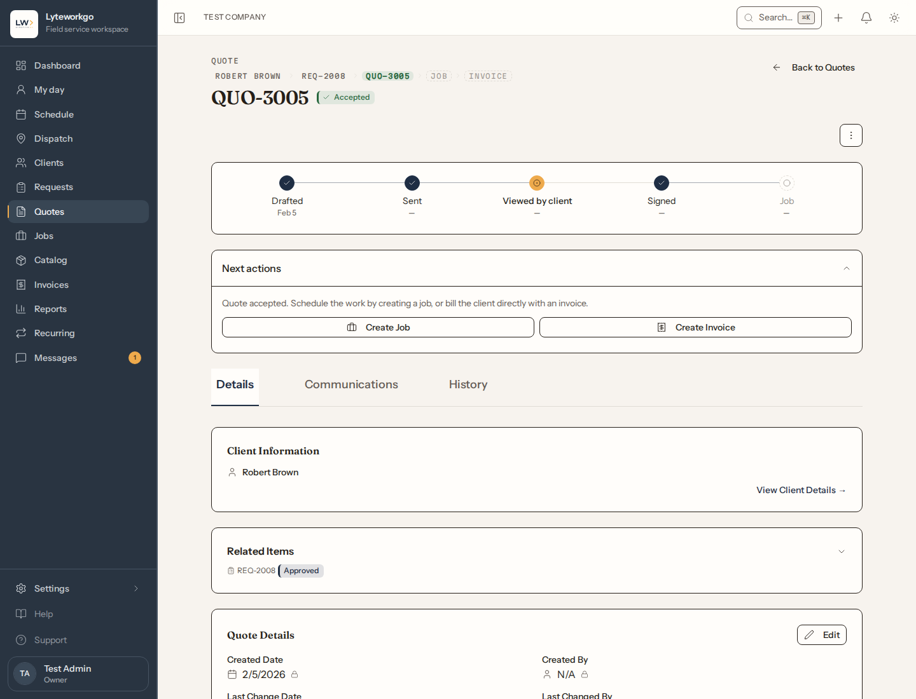Click the ROBERT BROWN breadcrumb
Image resolution: width=916 pixels, height=699 pixels.
pyautogui.click(x=247, y=76)
